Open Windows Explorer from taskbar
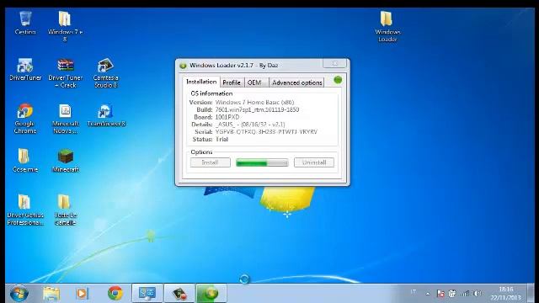539x303 pixels. pos(51,294)
